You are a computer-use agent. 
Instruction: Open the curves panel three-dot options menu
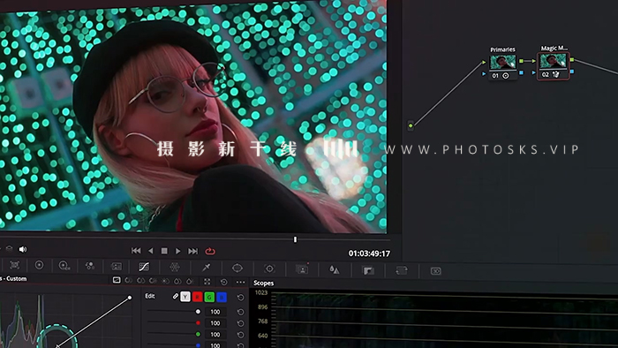click(240, 282)
